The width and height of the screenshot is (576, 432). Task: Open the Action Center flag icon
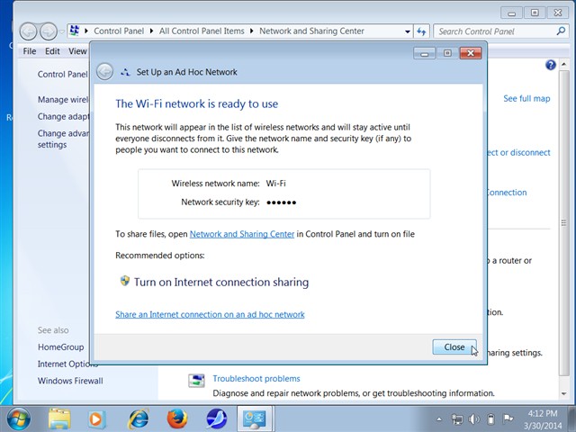pos(508,418)
